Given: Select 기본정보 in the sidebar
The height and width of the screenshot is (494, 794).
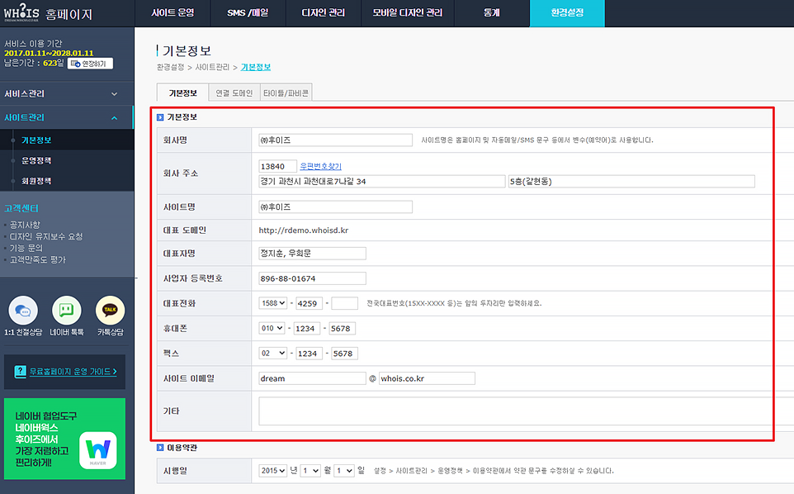Looking at the screenshot, I should coord(36,140).
